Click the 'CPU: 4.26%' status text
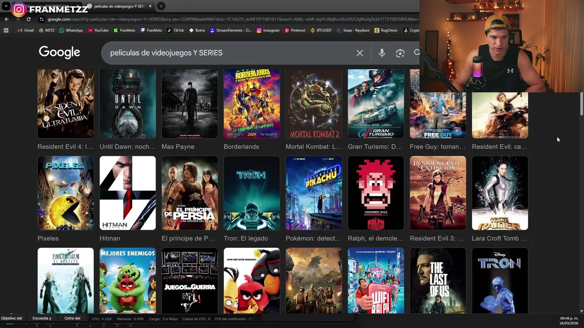584x328 pixels. pos(102,319)
